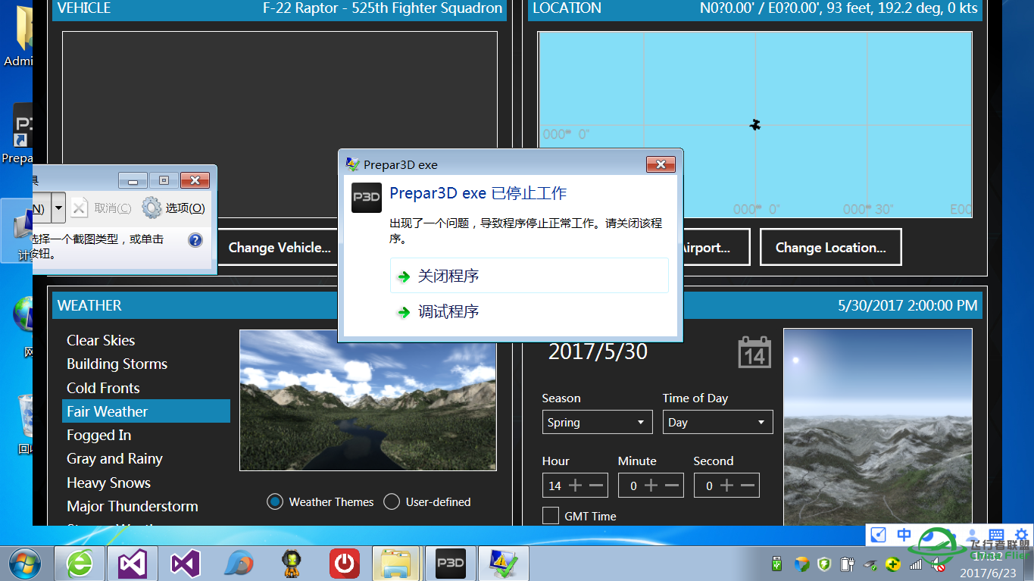Click the greyed 取消(C) Snipping Tool item
This screenshot has width=1034, height=581.
coord(102,208)
